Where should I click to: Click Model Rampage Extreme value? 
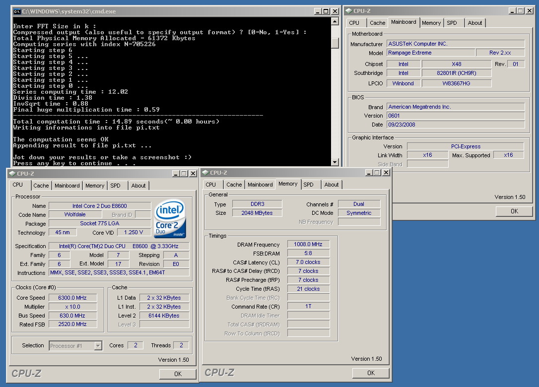pyautogui.click(x=431, y=53)
